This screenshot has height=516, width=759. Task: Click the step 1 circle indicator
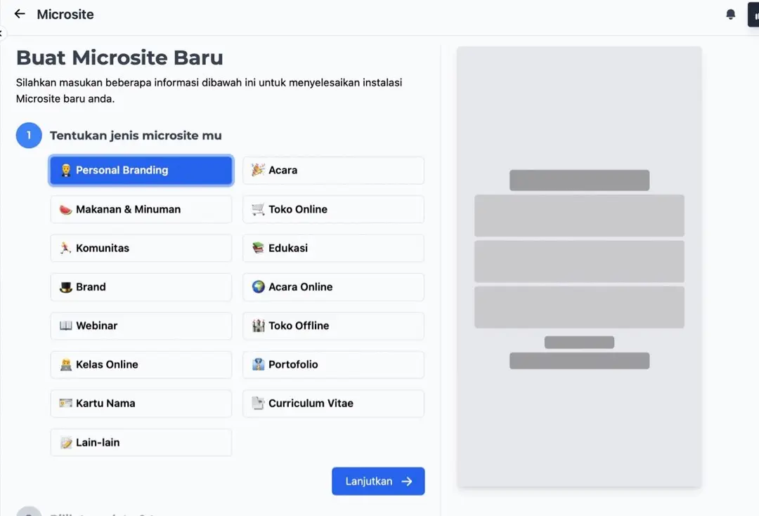coord(28,135)
